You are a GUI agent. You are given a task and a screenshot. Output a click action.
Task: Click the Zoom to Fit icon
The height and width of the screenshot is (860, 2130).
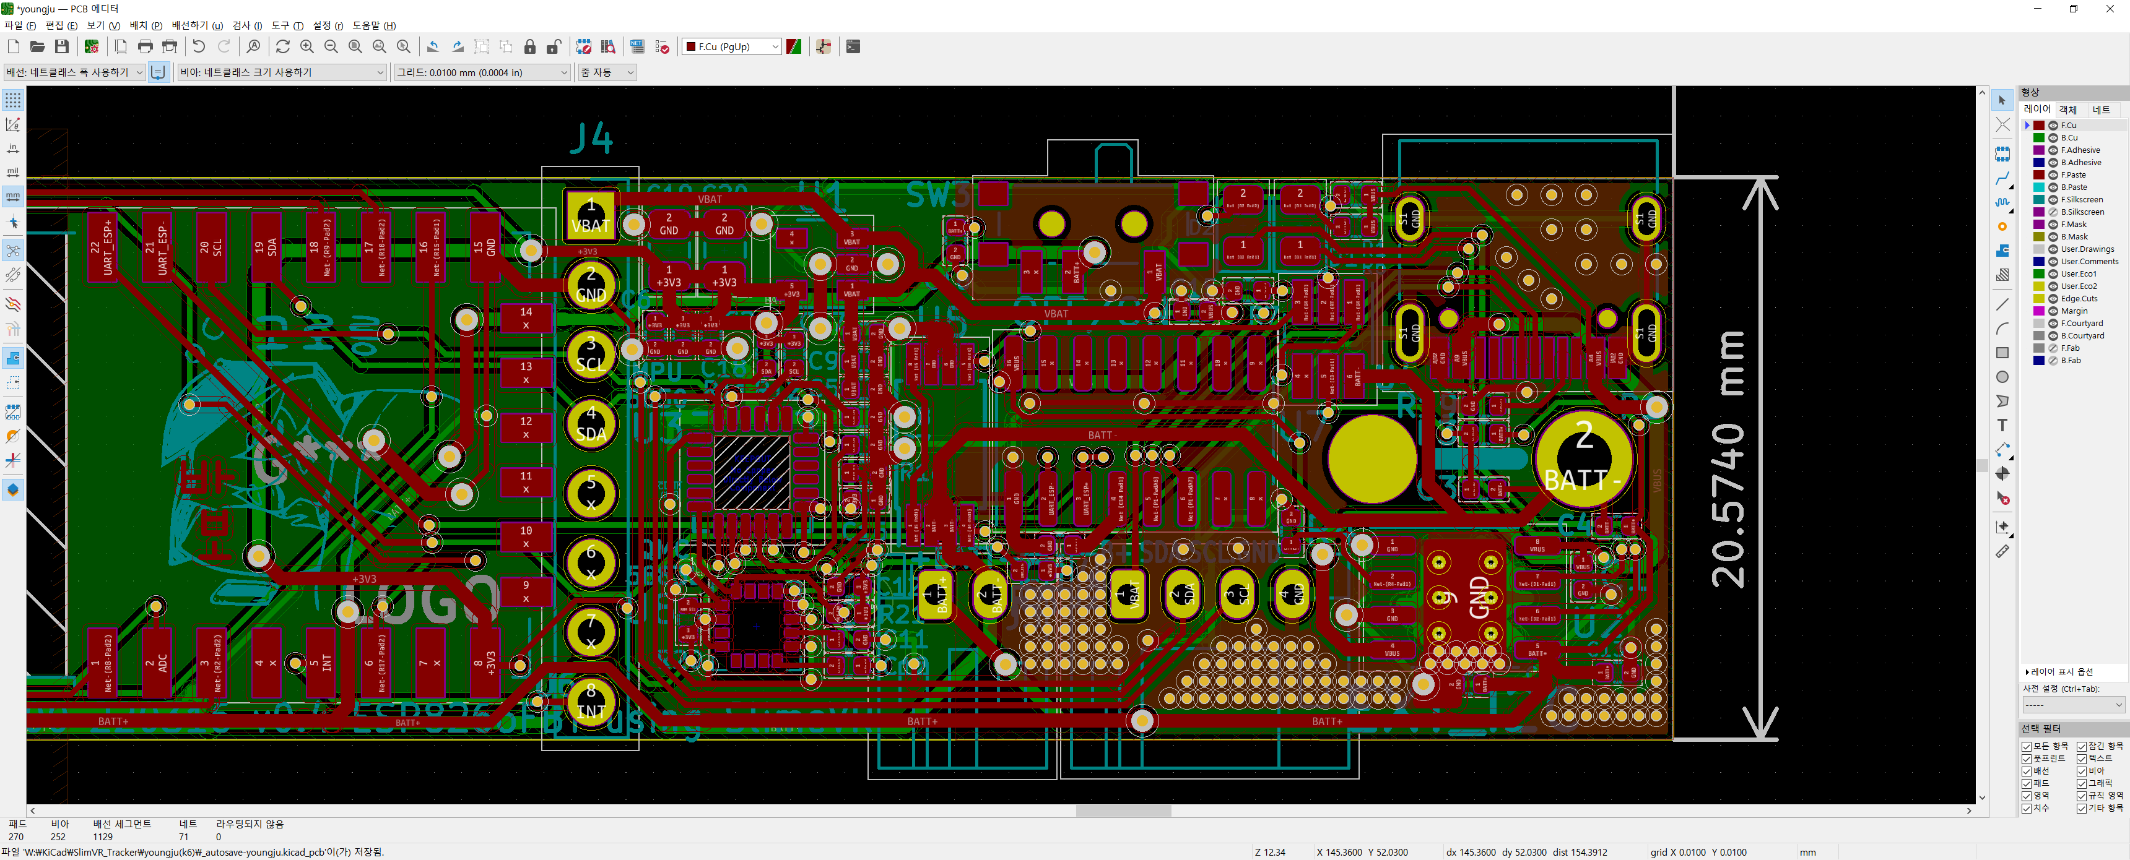pos(355,47)
